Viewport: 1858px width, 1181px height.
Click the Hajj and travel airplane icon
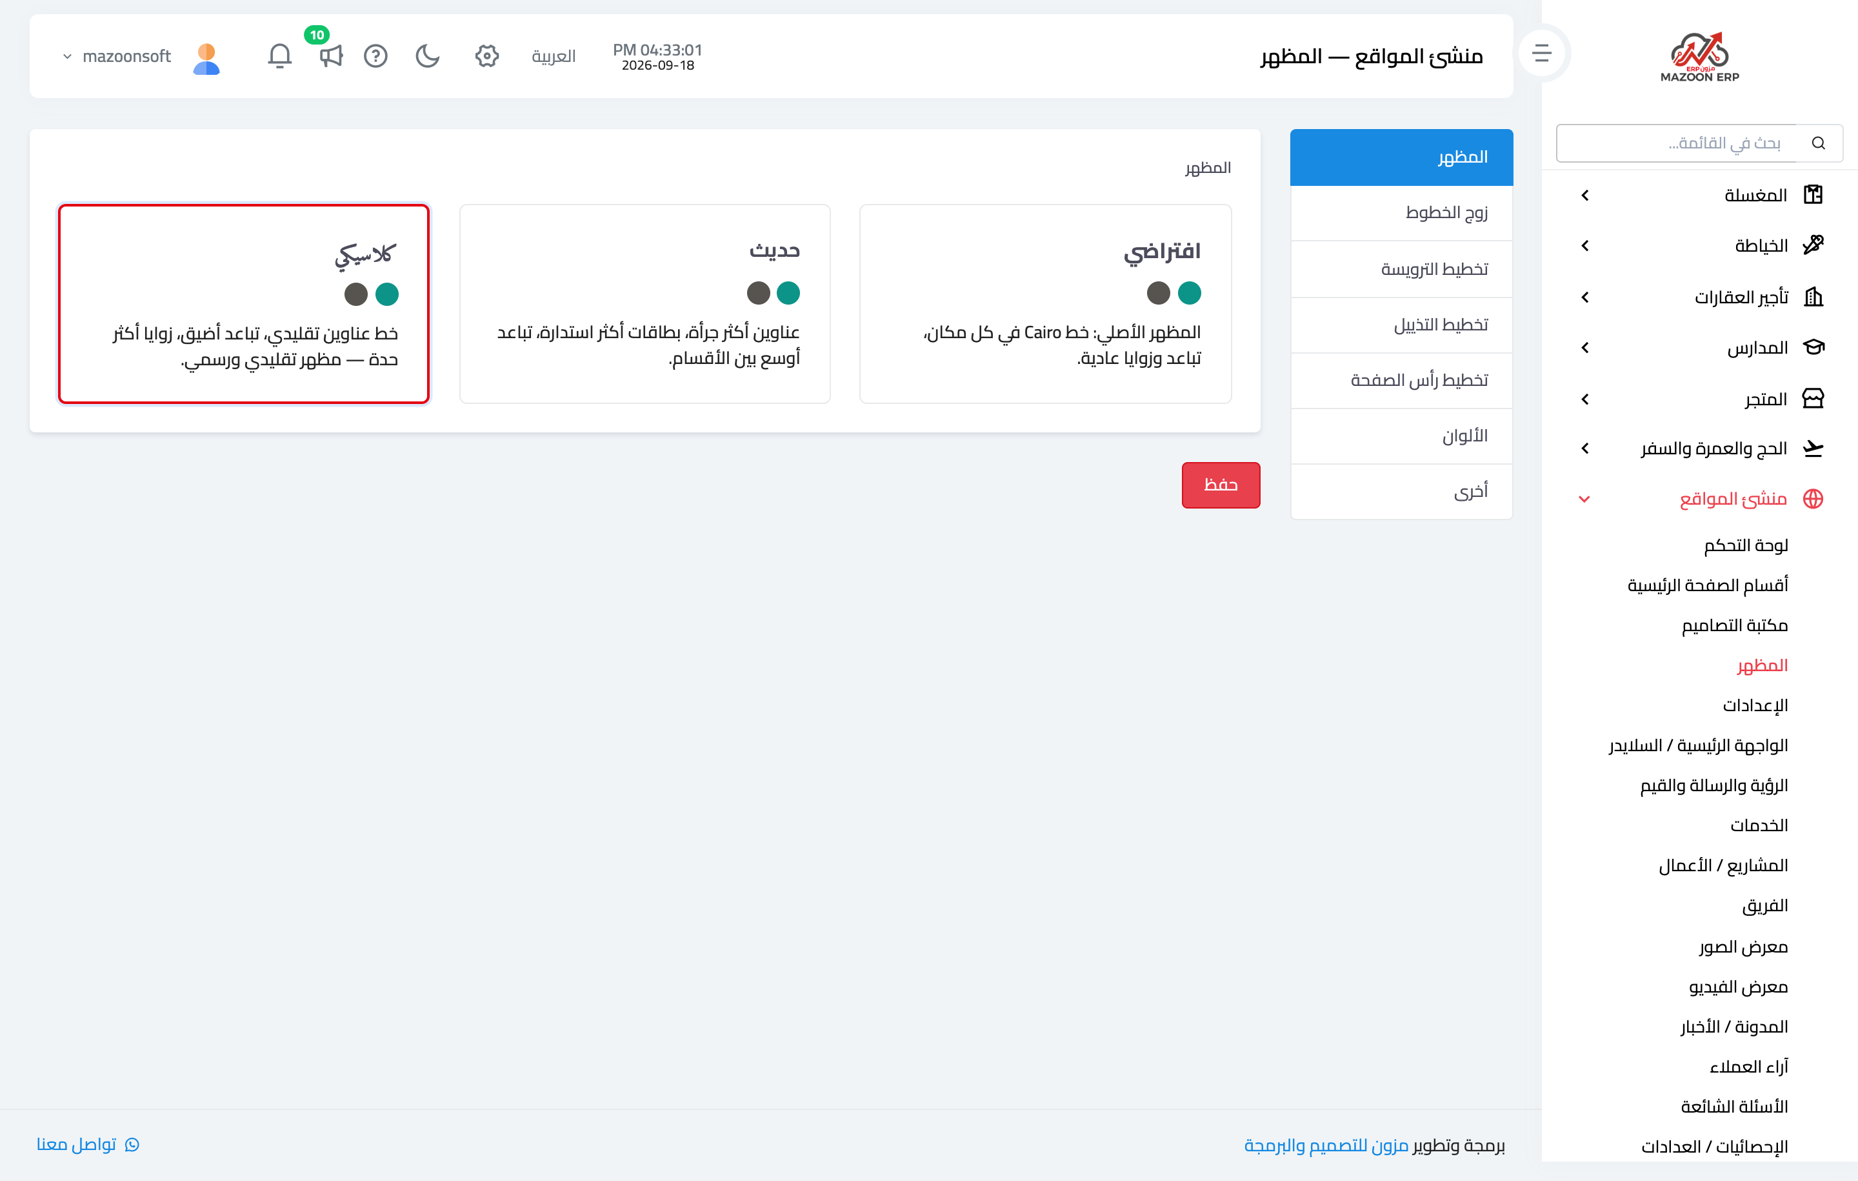pos(1812,448)
